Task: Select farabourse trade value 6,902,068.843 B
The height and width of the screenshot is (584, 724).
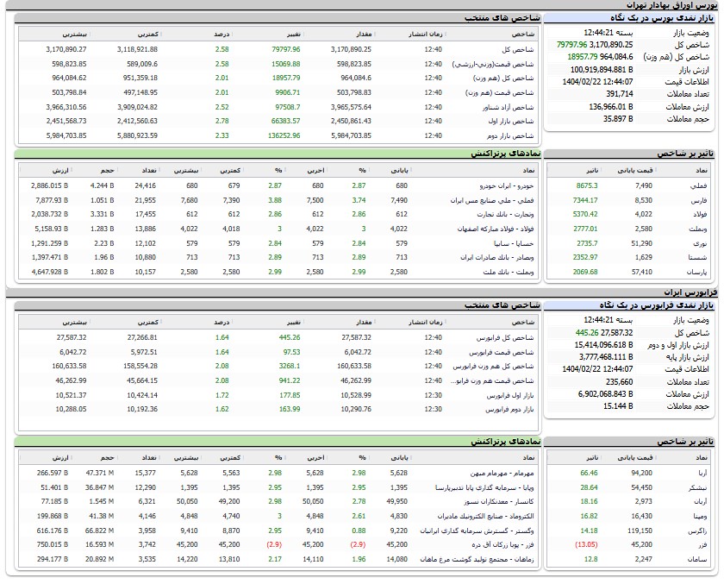Action: (x=605, y=394)
